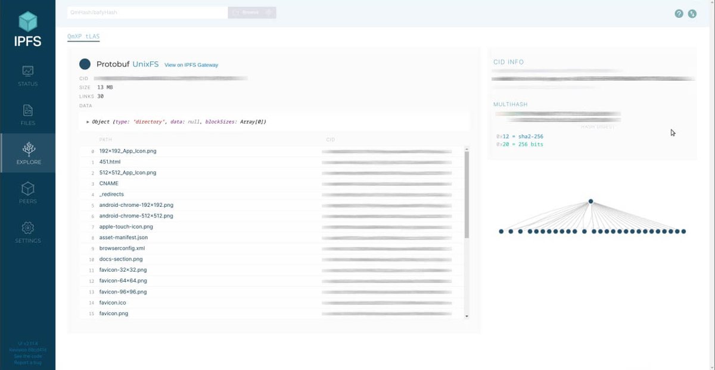Click the links list scroll down arrow
This screenshot has height=370, width=715.
coord(467,316)
